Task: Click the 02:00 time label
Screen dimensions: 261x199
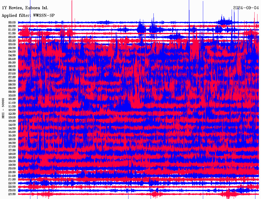Action: [x=12, y=37]
